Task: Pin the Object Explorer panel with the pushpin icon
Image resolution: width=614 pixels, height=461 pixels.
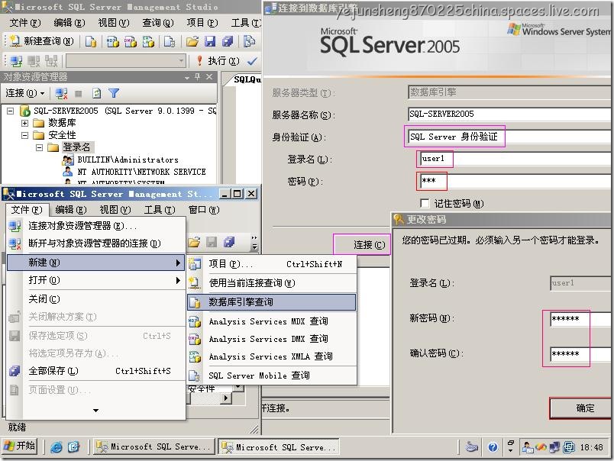Action: click(x=197, y=76)
